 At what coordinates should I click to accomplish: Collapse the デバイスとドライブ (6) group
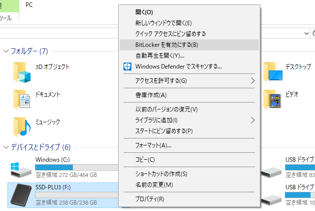coord(6,147)
